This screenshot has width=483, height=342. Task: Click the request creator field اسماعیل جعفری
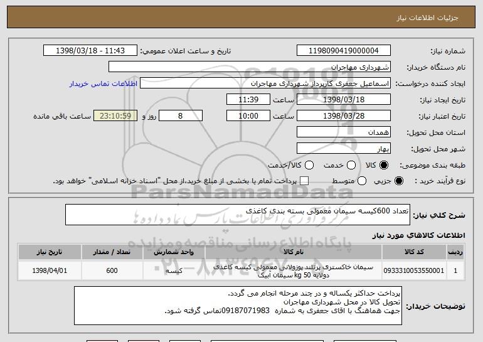(x=265, y=83)
